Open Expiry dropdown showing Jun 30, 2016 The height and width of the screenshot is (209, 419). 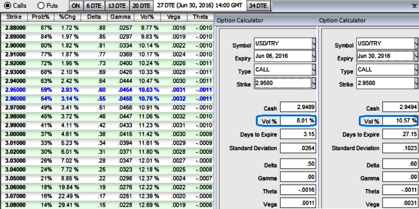[x=416, y=56]
